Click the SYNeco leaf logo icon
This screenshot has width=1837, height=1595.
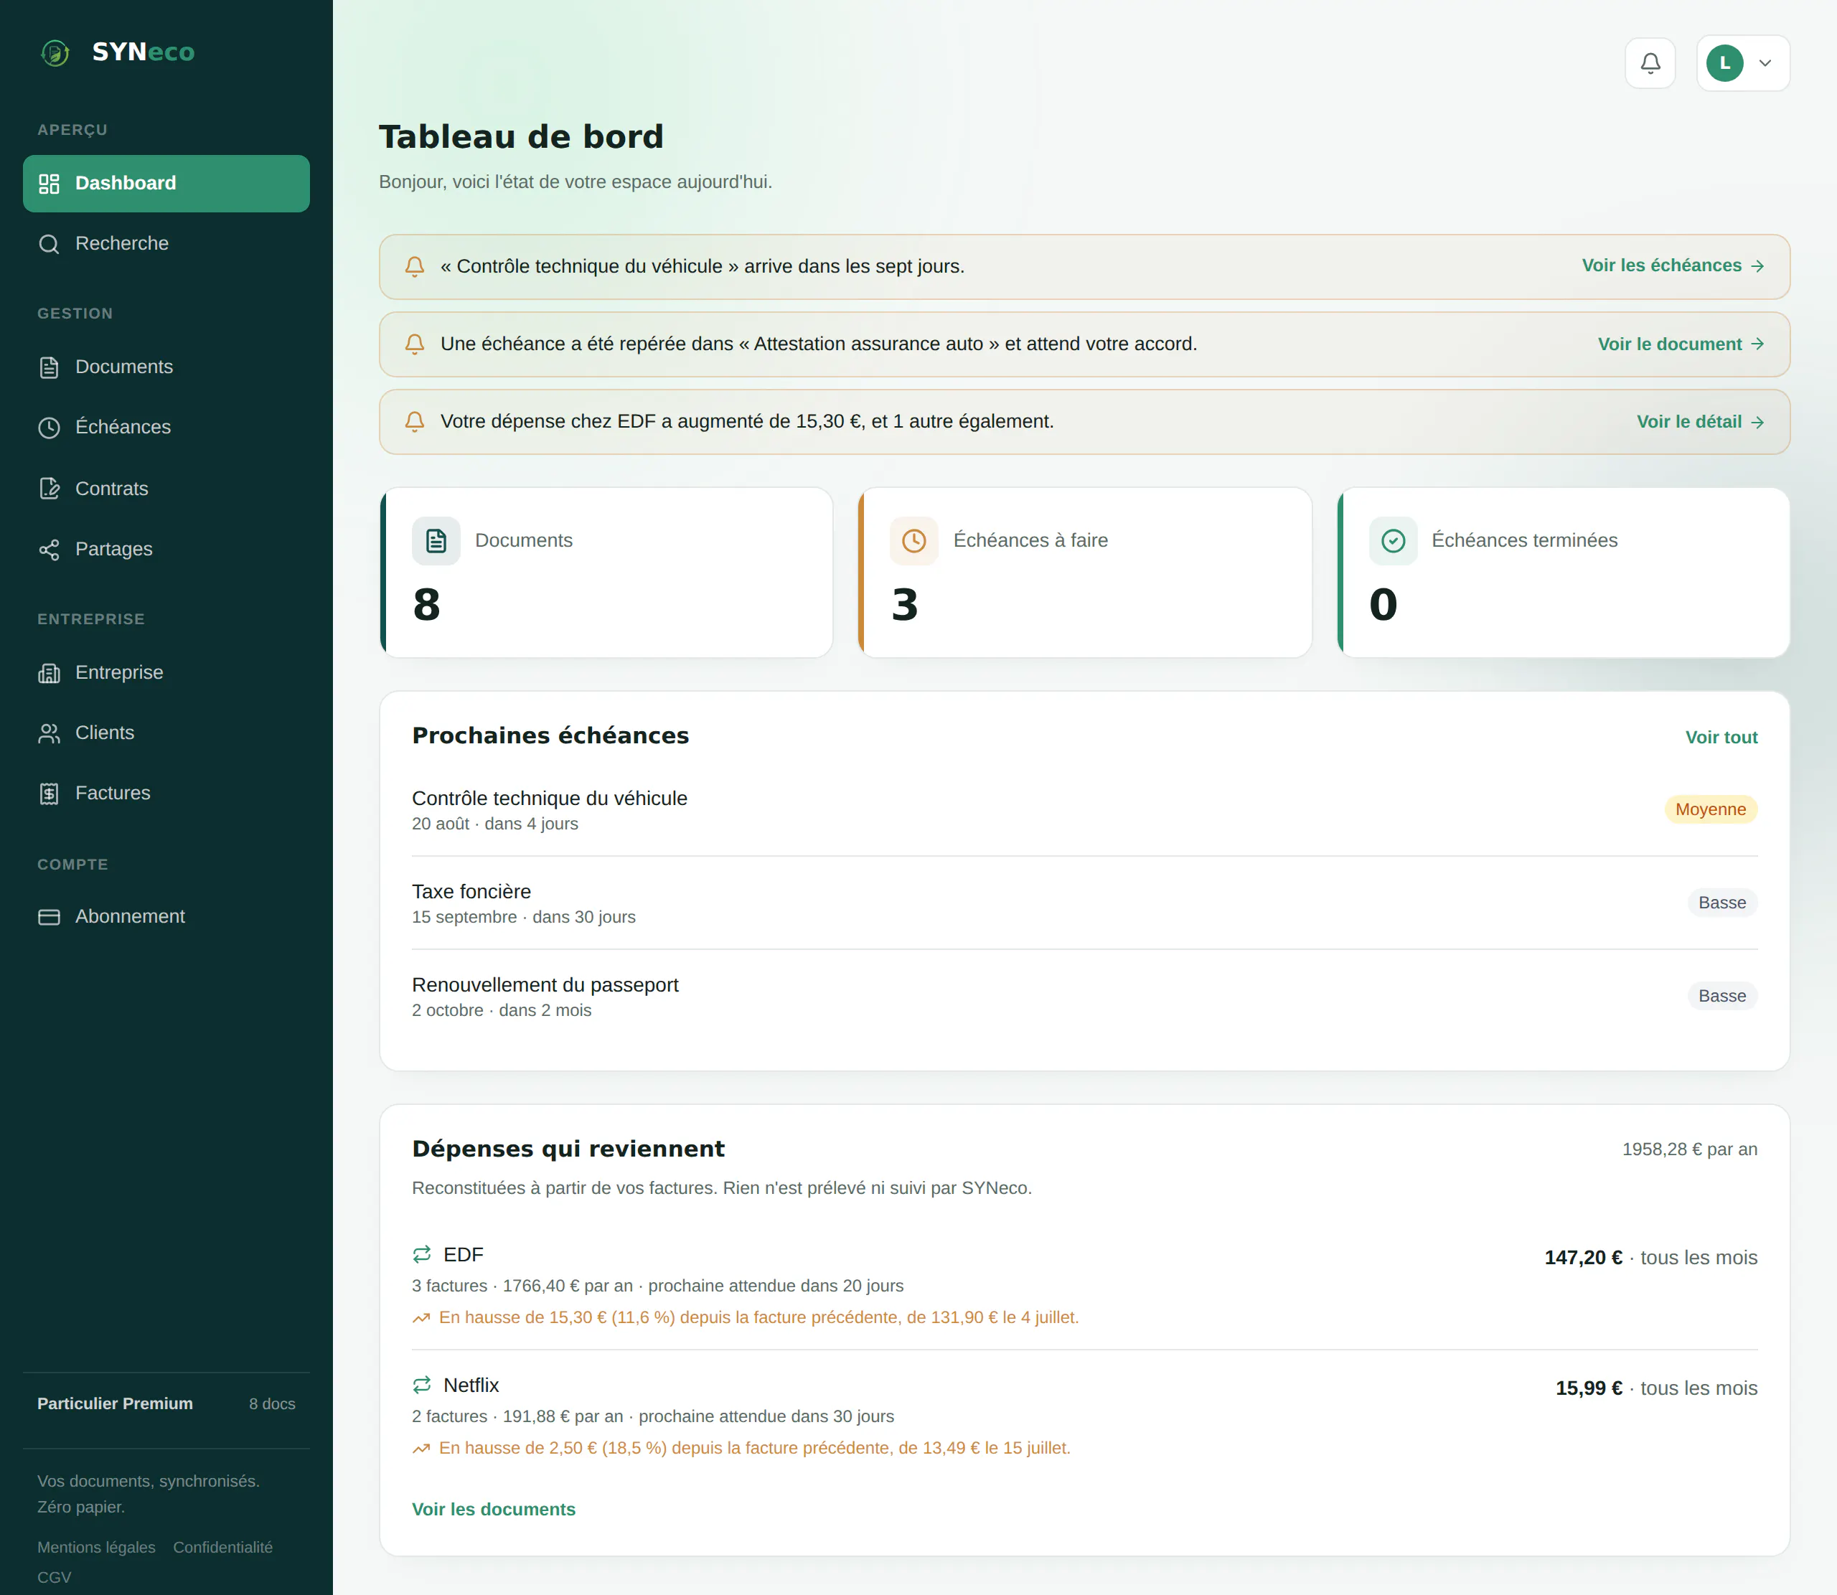point(55,52)
